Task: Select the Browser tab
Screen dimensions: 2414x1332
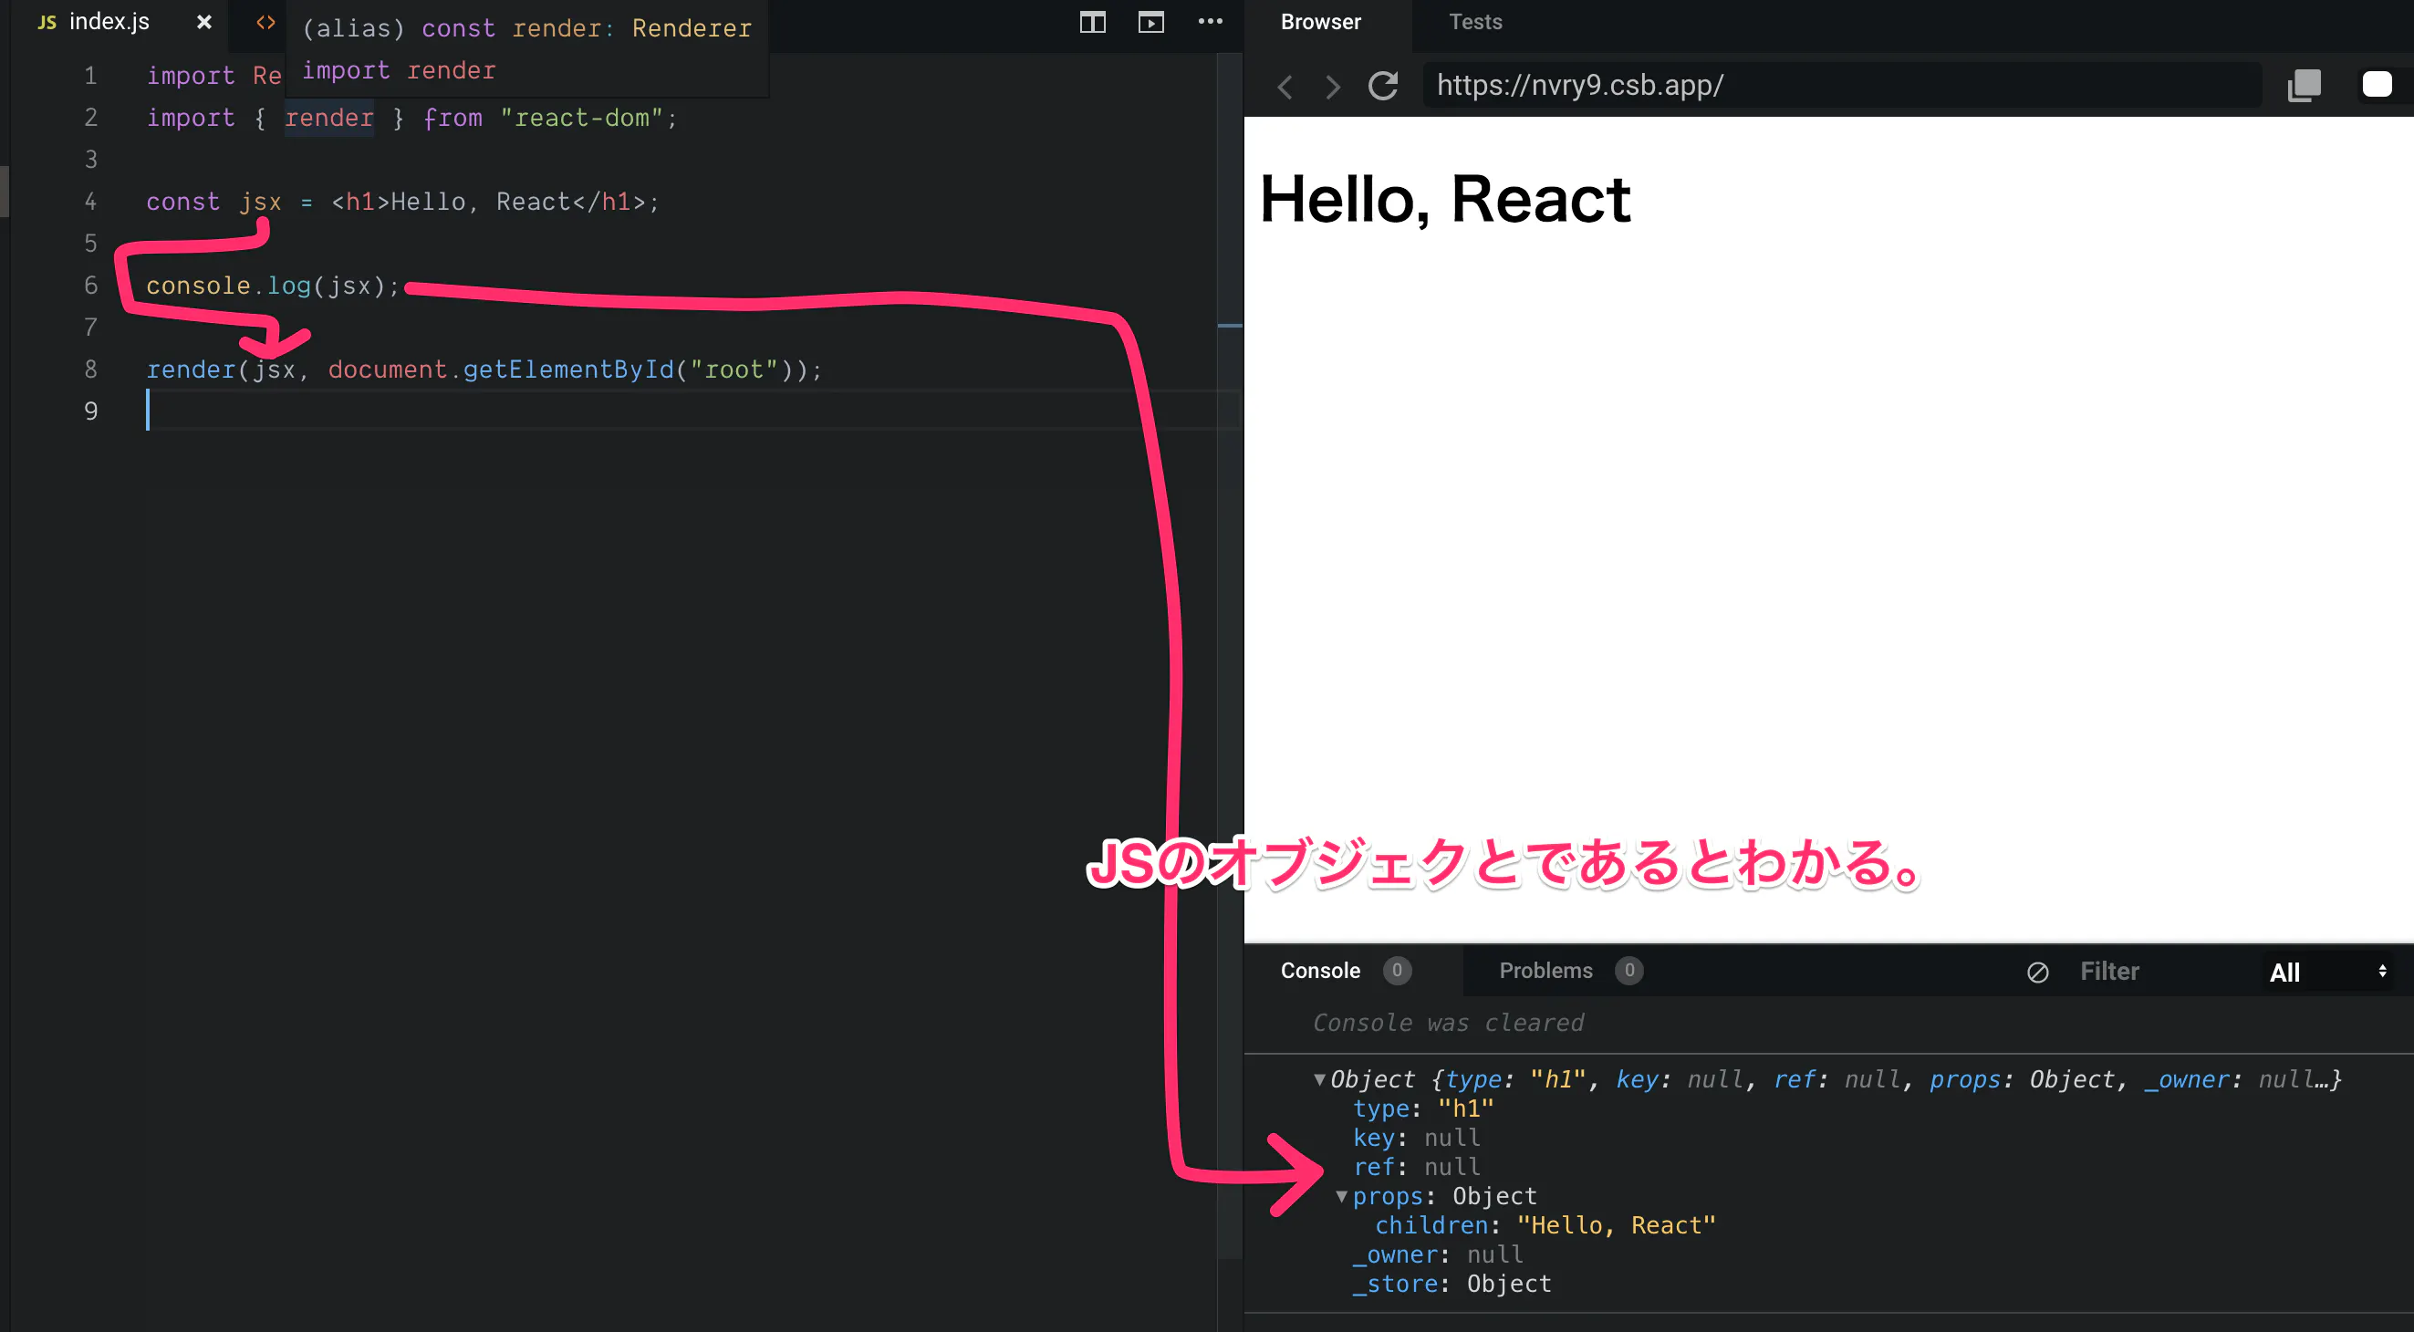Action: 1321,22
